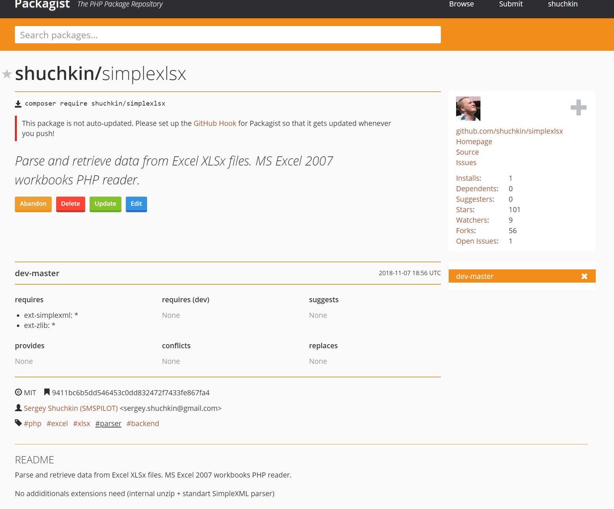The width and height of the screenshot is (614, 509).
Task: Click the tag icon before #php
Action: [19, 423]
